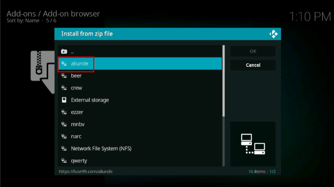Click the Add-ons / Add-on browser heading
Viewport: 334px width, 187px height.
coord(53,14)
